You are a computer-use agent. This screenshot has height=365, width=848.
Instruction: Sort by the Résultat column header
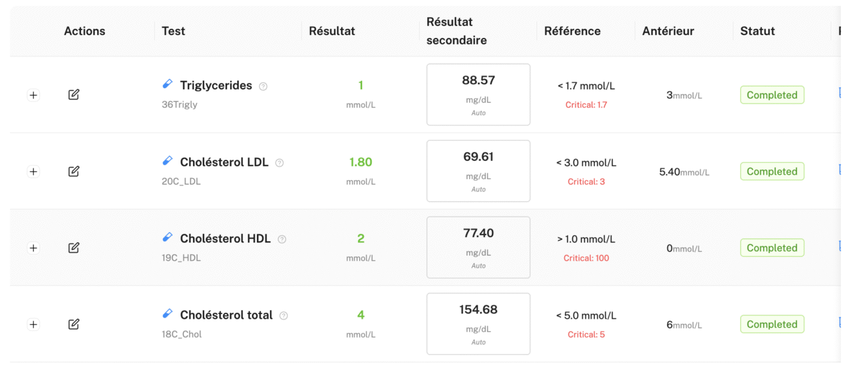coord(332,31)
